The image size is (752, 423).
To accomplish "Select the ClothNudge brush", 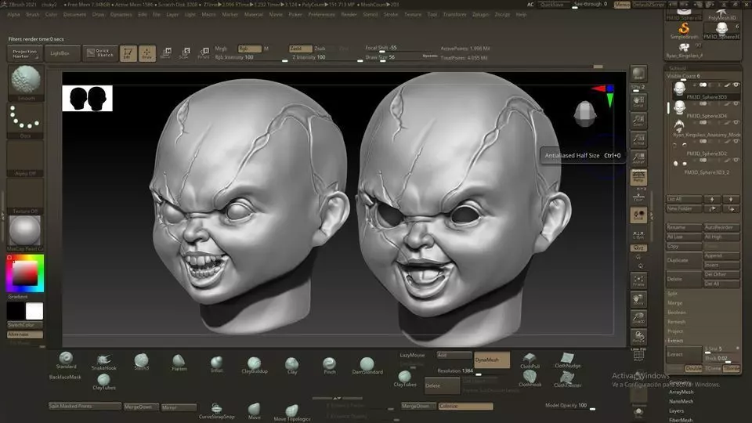I will [567, 360].
